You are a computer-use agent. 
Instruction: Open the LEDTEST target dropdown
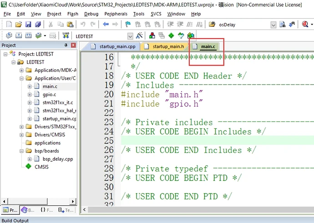[x=130, y=35]
